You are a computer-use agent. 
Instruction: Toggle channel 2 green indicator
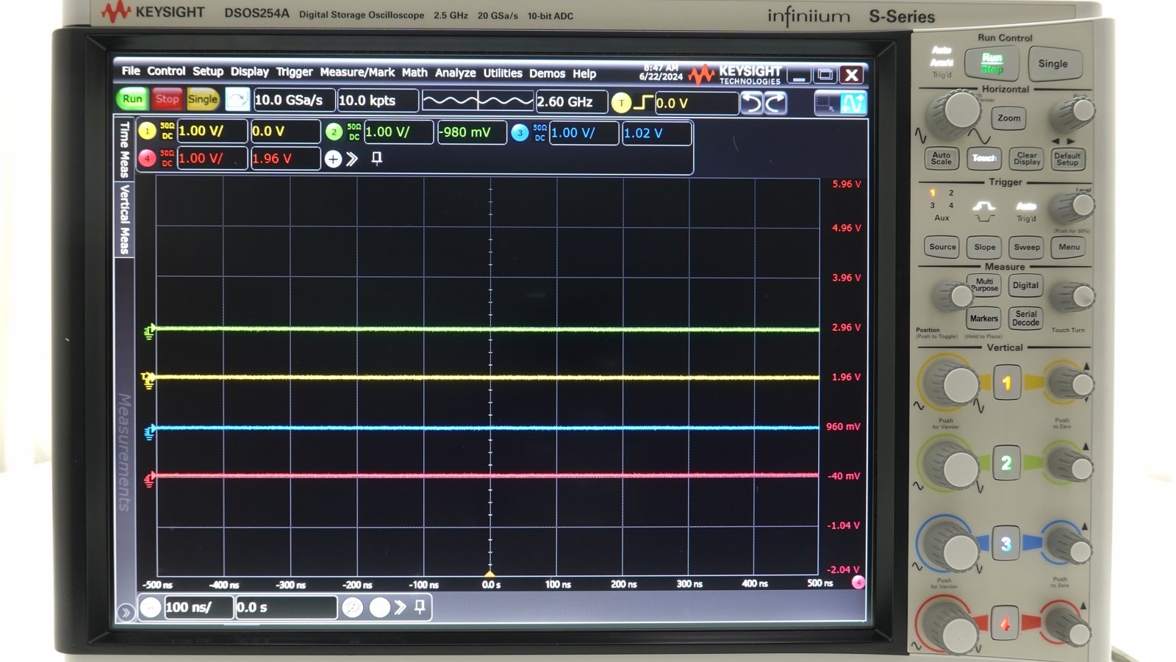(x=334, y=132)
